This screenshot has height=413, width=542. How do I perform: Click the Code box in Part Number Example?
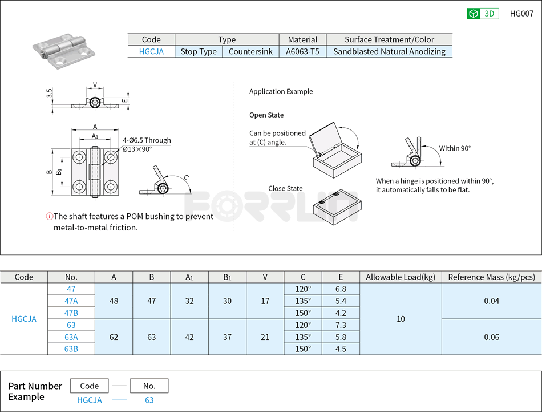pos(90,386)
